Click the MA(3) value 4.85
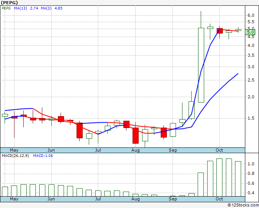This screenshot has width=259, height=208. pos(59,8)
